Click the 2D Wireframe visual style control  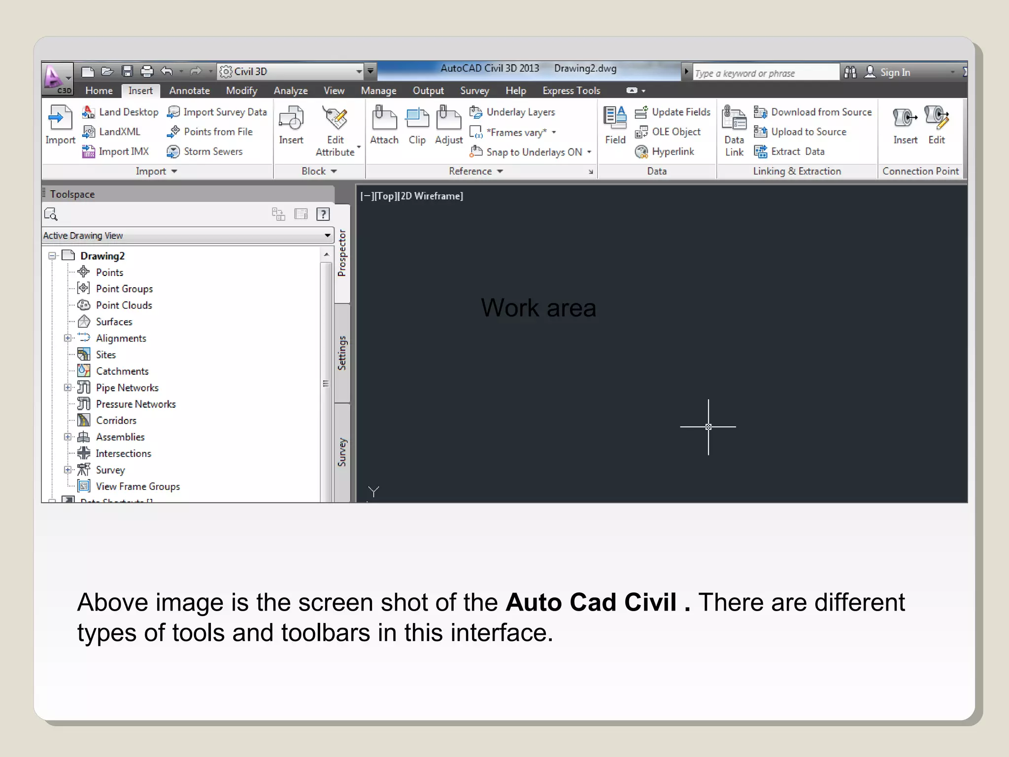(431, 196)
